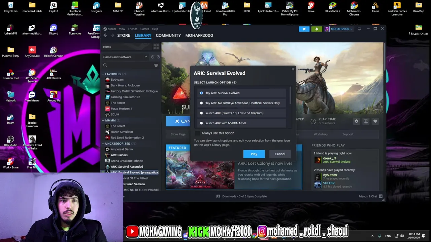Toggle favorite heart icon for ARK
Viewport: 431px width, 242px height.
tap(375, 121)
